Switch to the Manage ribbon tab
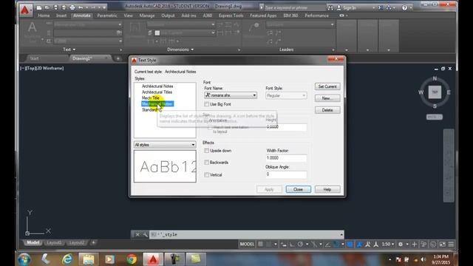The height and width of the screenshot is (266, 473). 147,16
